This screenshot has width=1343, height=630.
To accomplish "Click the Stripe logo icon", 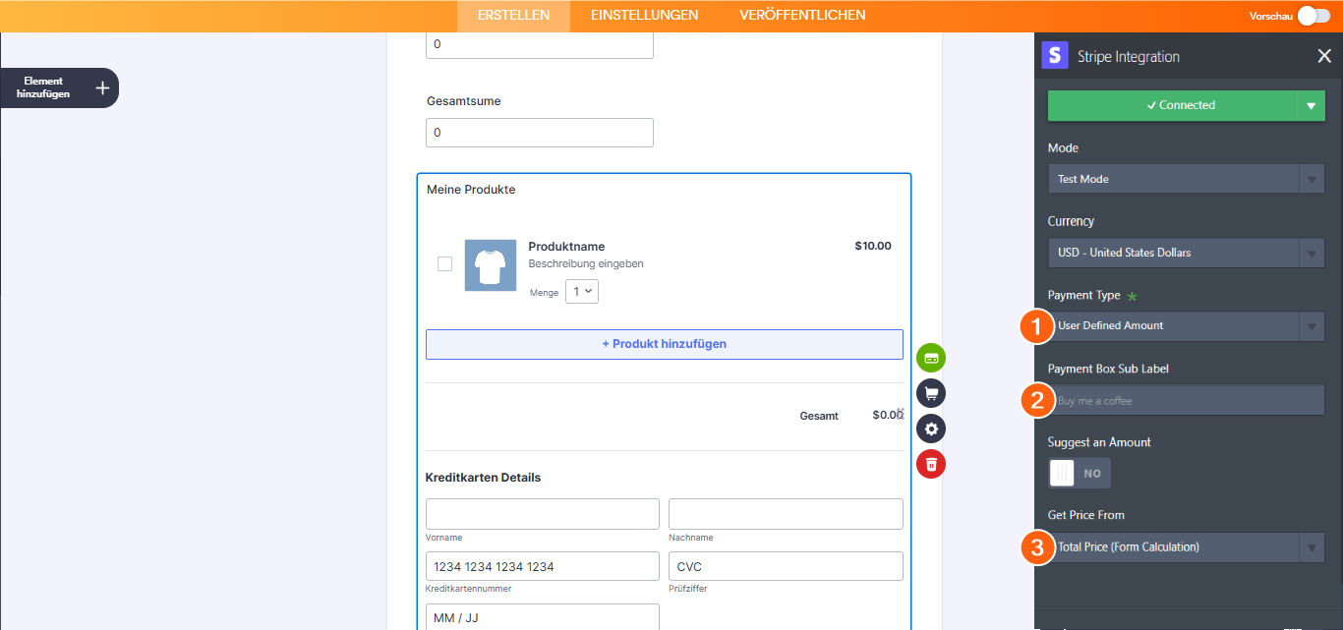I will [x=1055, y=55].
